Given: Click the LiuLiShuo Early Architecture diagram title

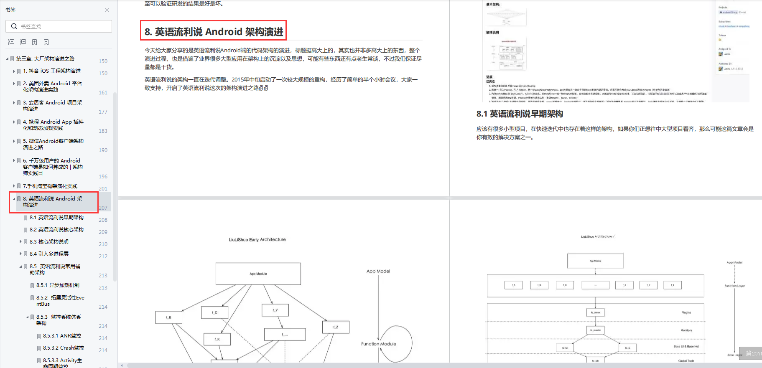Looking at the screenshot, I should pyautogui.click(x=257, y=240).
